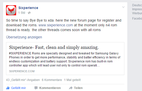Click the share arrow icon
The height and width of the screenshot is (91, 142).
pos(71,88)
